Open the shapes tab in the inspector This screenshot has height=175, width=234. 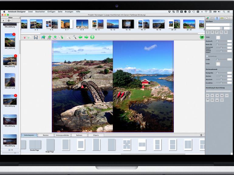pyautogui.click(x=208, y=18)
